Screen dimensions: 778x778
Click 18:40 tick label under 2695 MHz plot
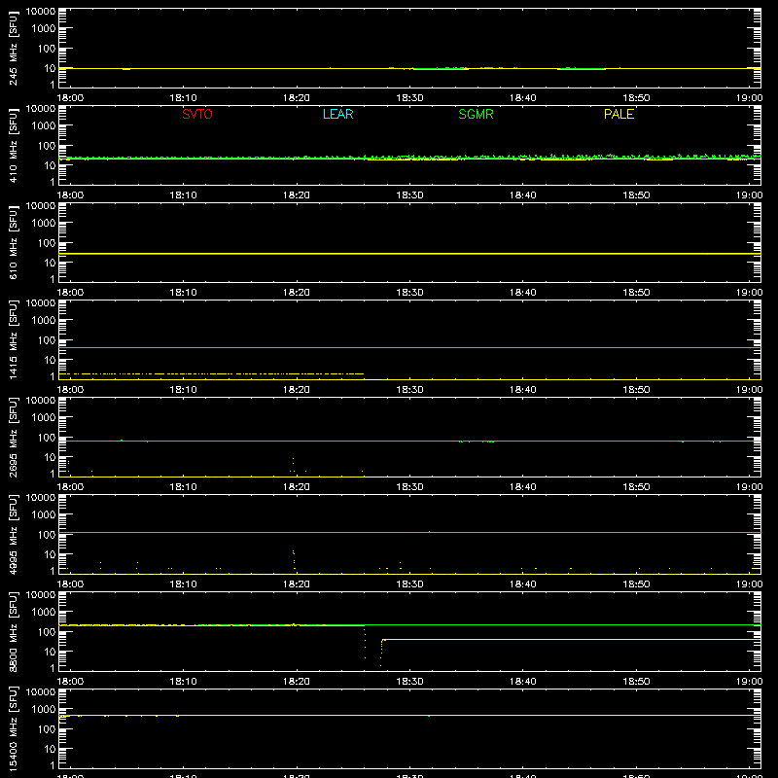[x=523, y=487]
